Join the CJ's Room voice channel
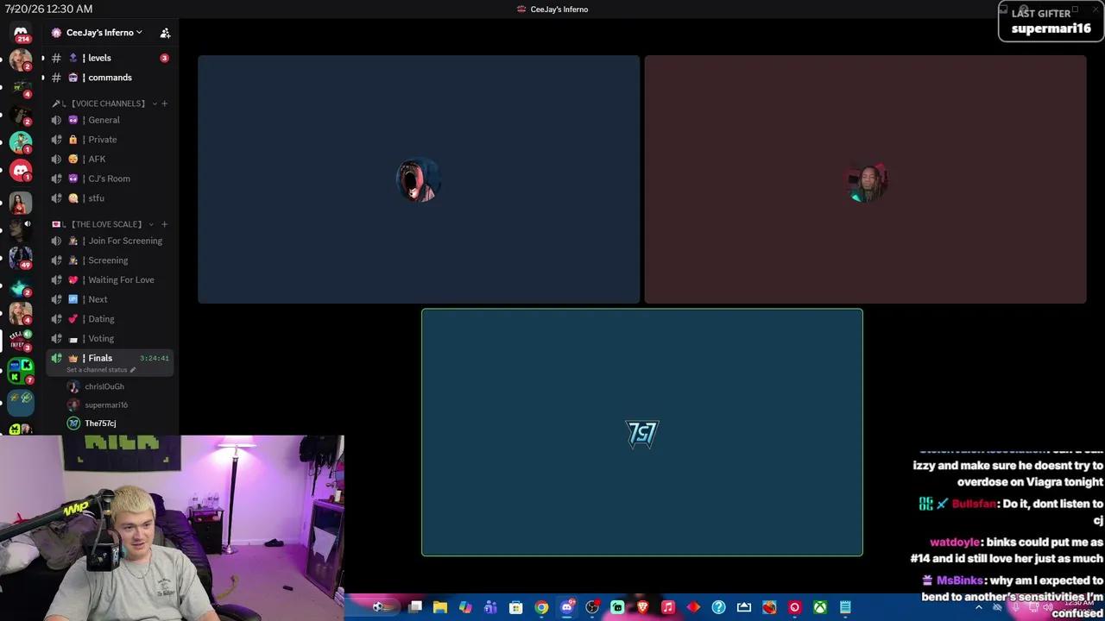Screen dimensions: 1105x621 (108, 179)
